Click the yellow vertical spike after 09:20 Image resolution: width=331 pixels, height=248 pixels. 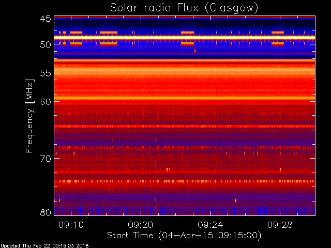click(x=156, y=175)
